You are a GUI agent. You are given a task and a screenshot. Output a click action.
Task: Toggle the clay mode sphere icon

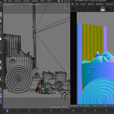[x=109, y=9]
